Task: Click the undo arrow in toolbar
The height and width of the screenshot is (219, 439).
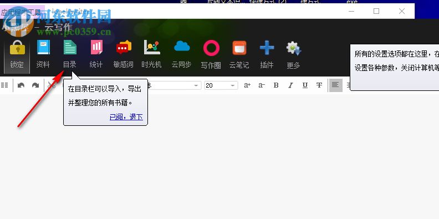Action: (21, 85)
